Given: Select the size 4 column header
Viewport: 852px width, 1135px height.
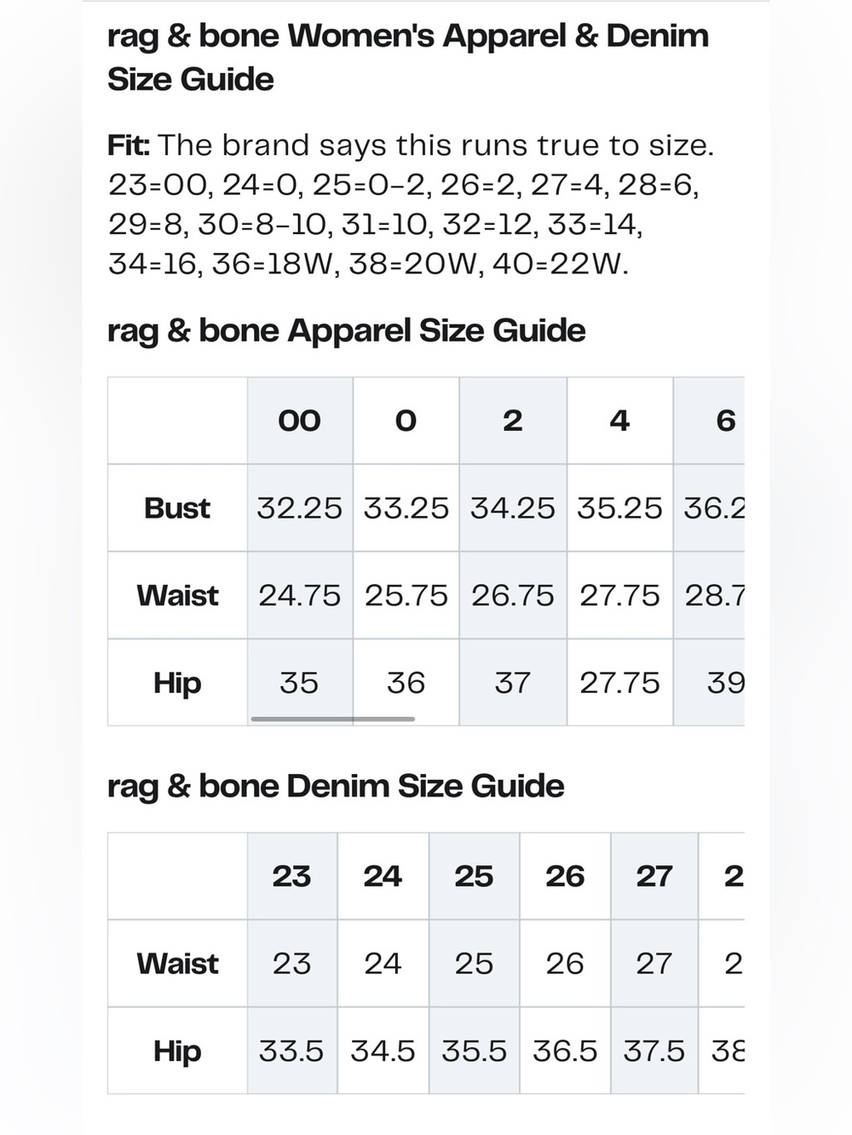Looking at the screenshot, I should coord(620,421).
